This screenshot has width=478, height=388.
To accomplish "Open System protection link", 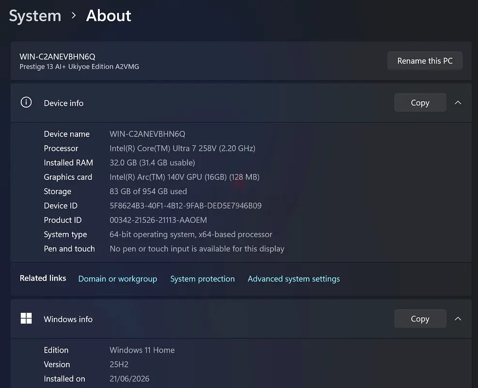I will (x=202, y=279).
